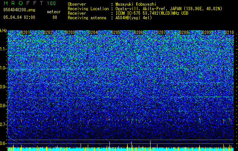Click the 0.7 frequency axis label
The width and height of the screenshot is (238, 151).
[3, 125]
